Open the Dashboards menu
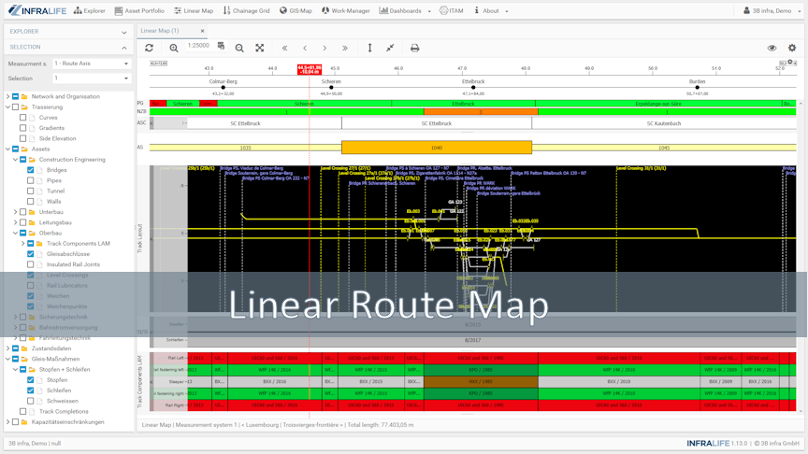The width and height of the screenshot is (808, 454). (405, 11)
